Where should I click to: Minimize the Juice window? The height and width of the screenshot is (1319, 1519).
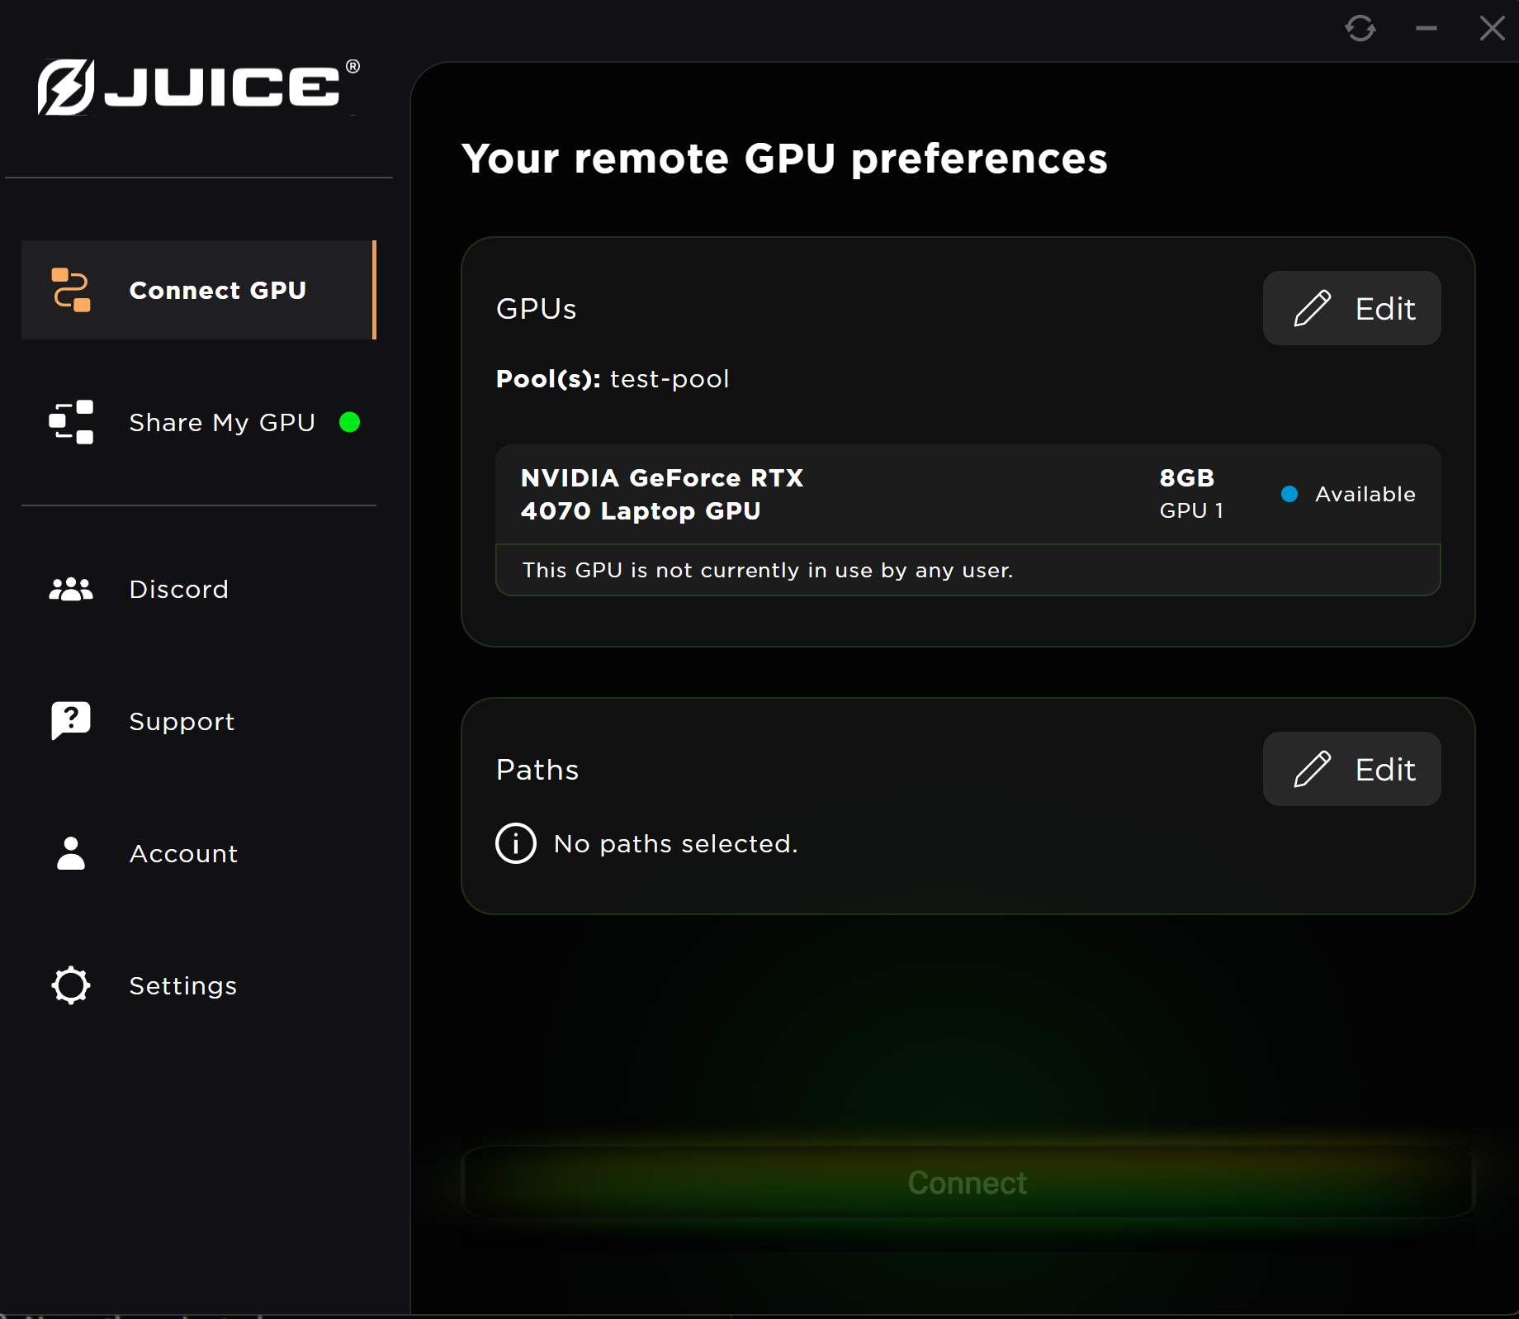[x=1427, y=28]
